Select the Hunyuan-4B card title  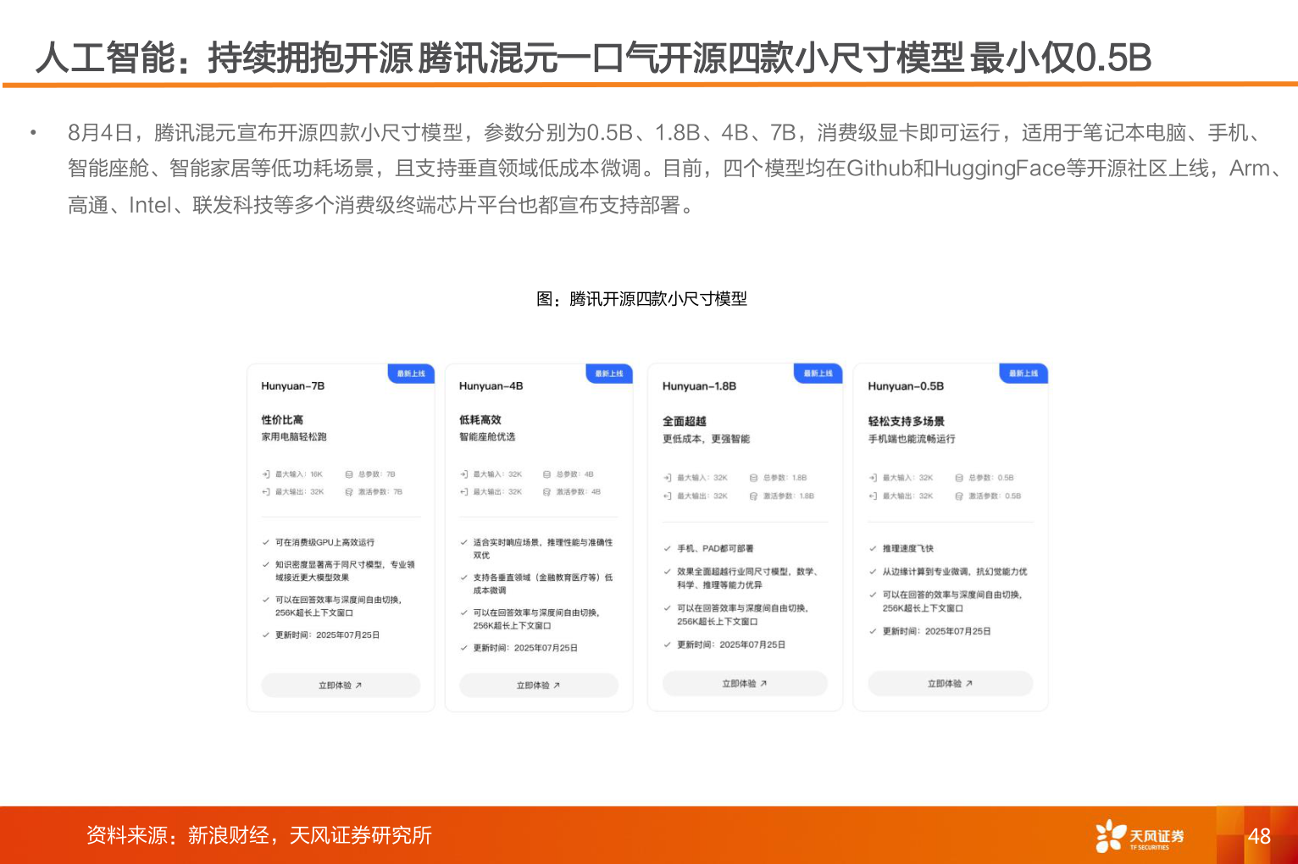[491, 386]
